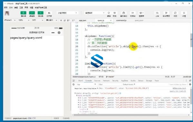Switch to the Network devtools tab
193x122 pixels.
tap(106, 81)
